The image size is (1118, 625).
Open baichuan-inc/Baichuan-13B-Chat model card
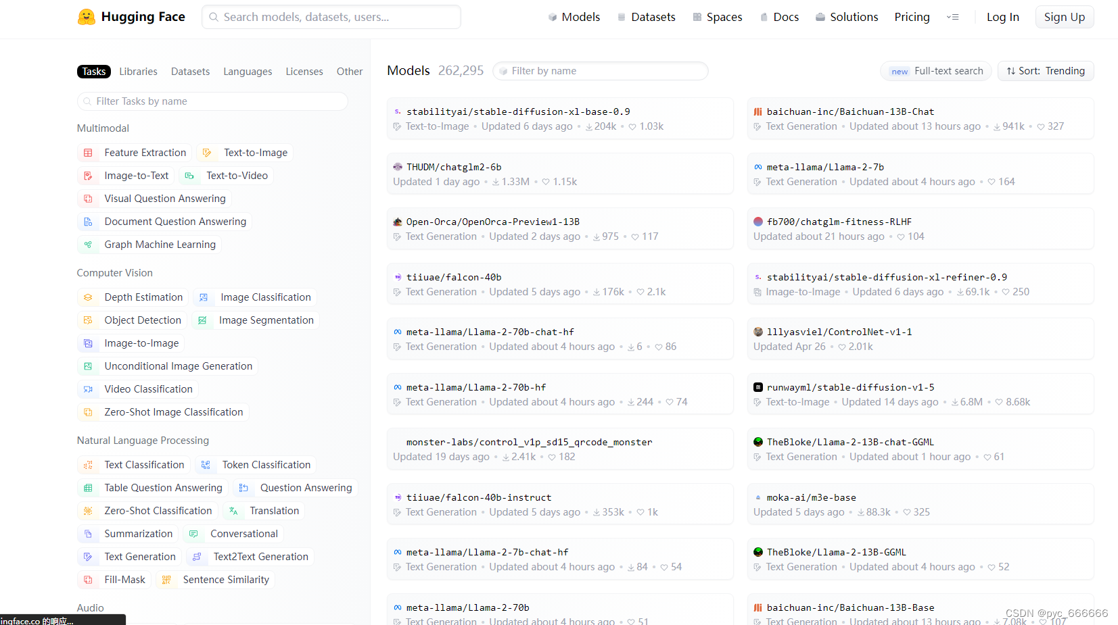coord(921,119)
